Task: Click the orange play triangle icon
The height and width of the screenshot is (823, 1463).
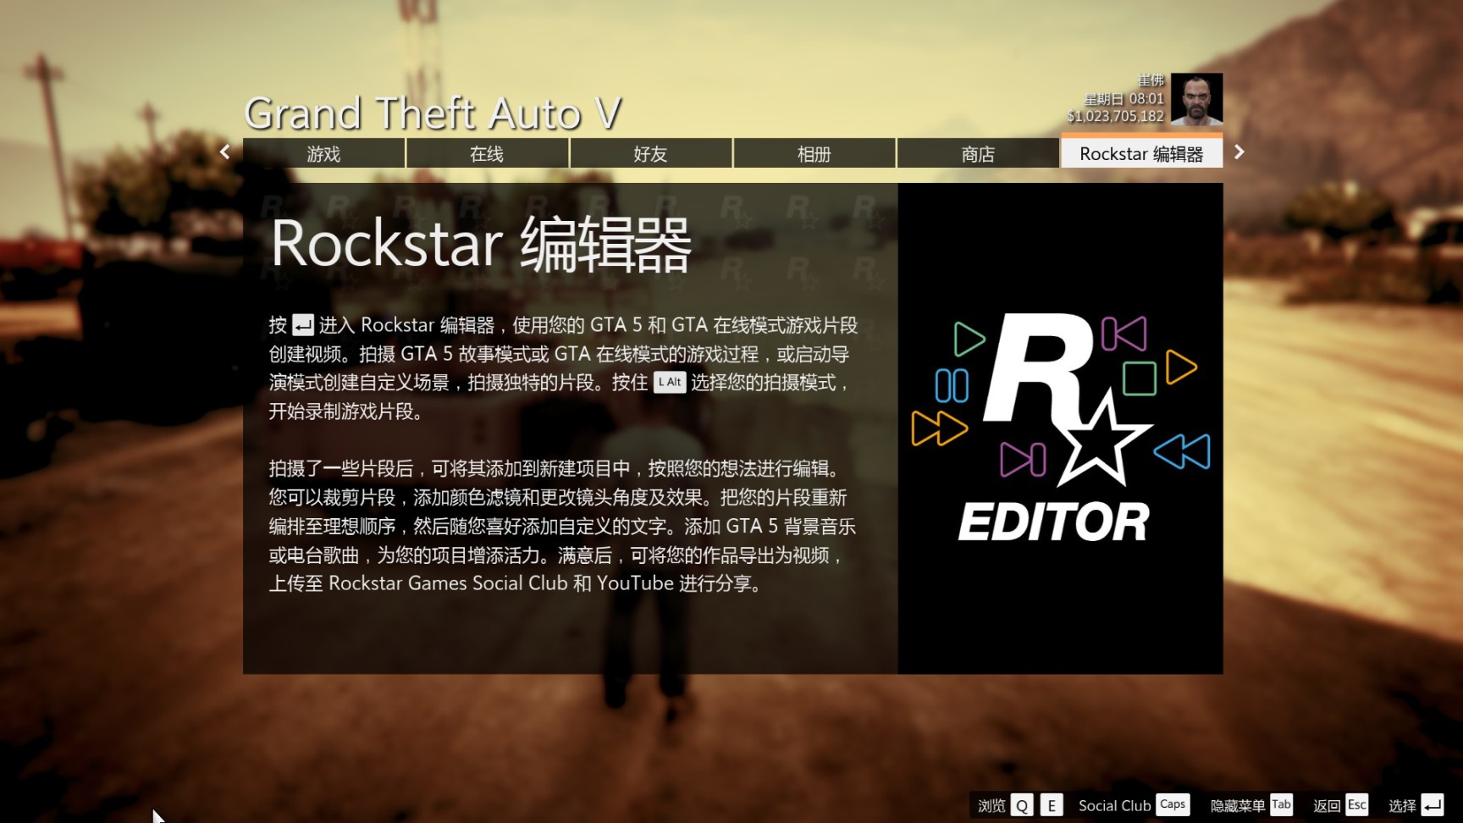Action: (x=1181, y=367)
